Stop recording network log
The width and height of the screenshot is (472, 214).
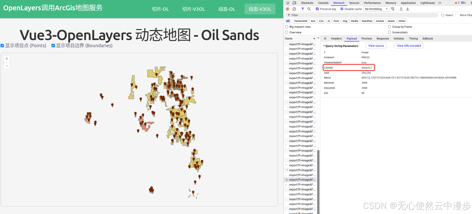pyautogui.click(x=288, y=9)
